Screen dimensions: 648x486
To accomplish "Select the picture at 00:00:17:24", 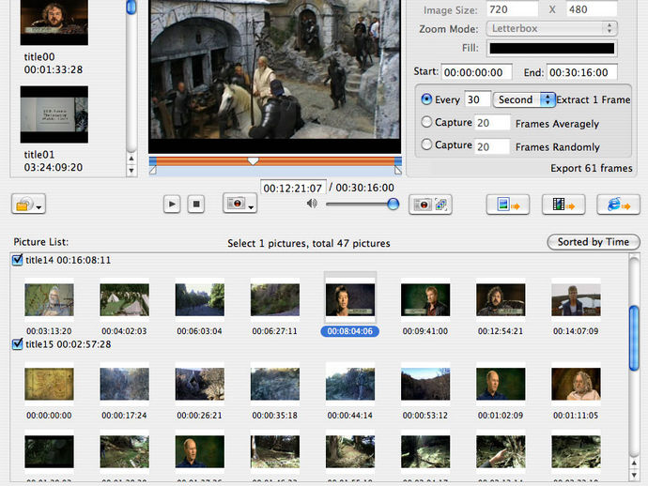I will coord(124,384).
